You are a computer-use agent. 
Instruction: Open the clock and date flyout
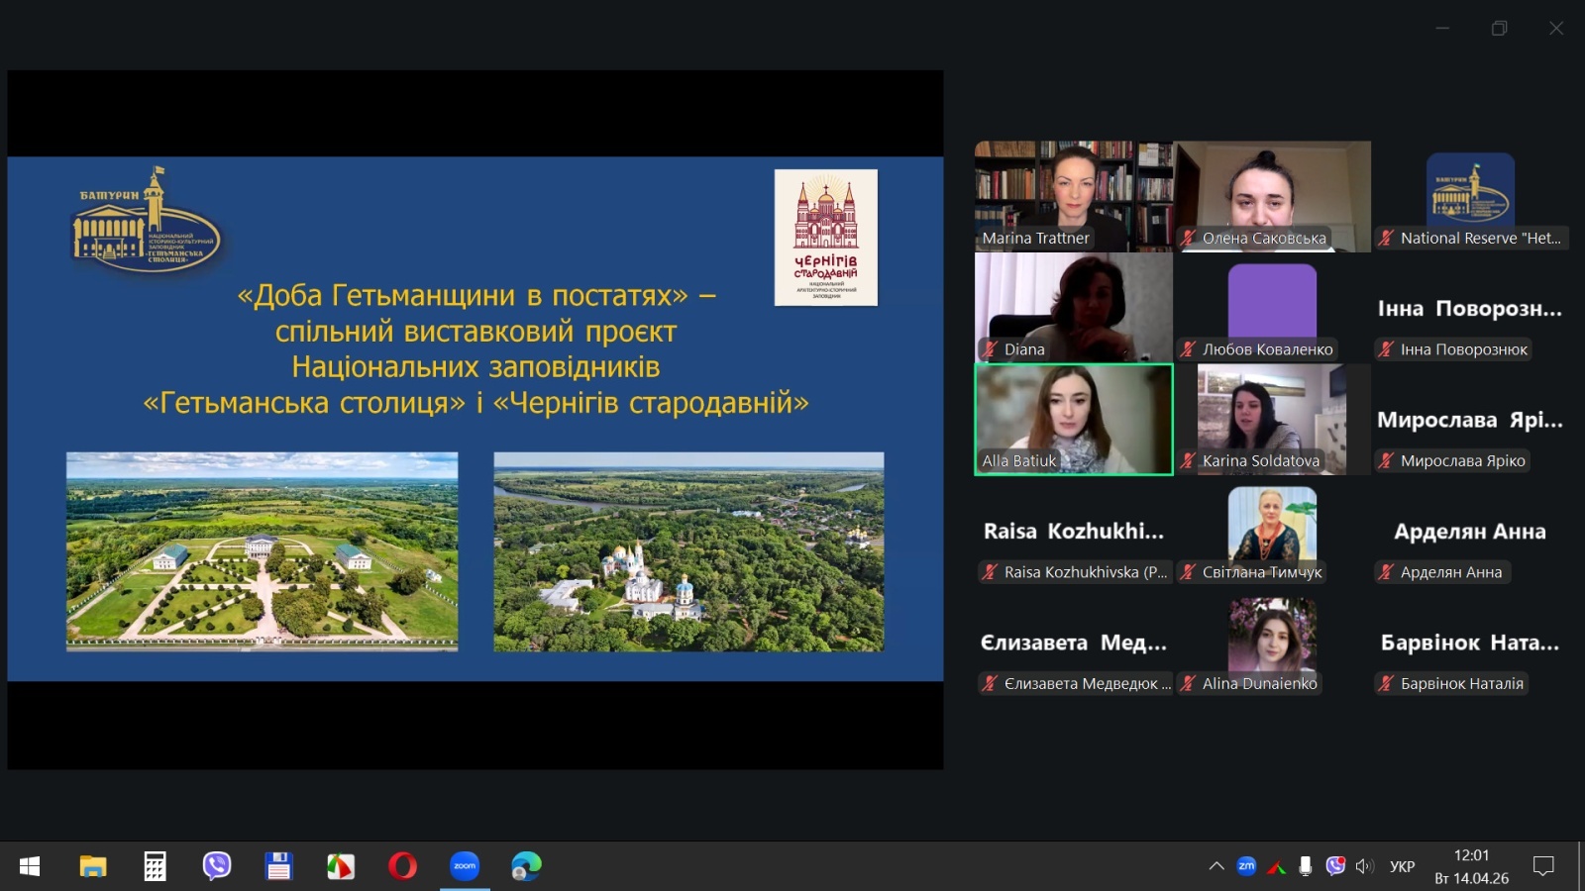(1471, 866)
